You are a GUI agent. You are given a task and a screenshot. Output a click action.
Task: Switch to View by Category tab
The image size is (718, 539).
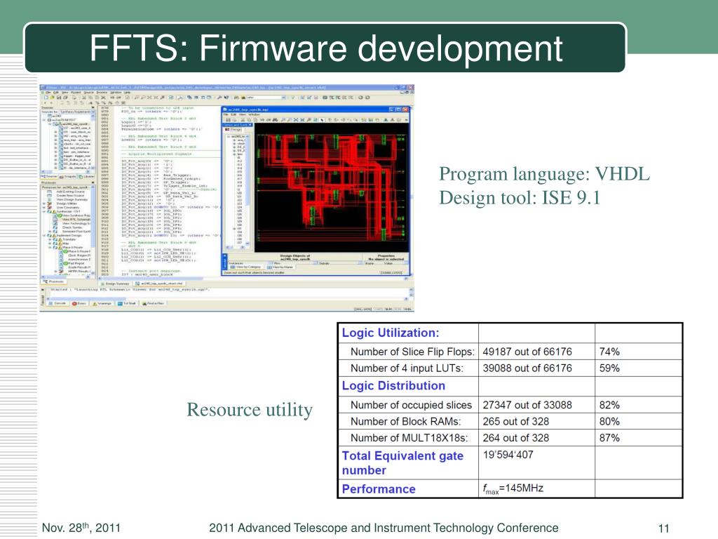[x=245, y=267]
